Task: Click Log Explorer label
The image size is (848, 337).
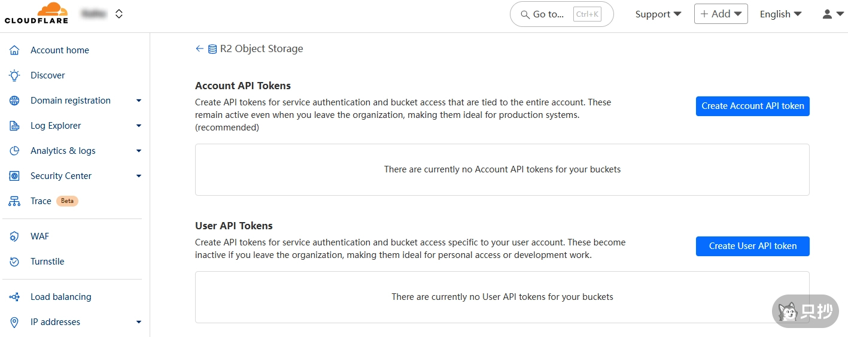Action: [x=56, y=126]
